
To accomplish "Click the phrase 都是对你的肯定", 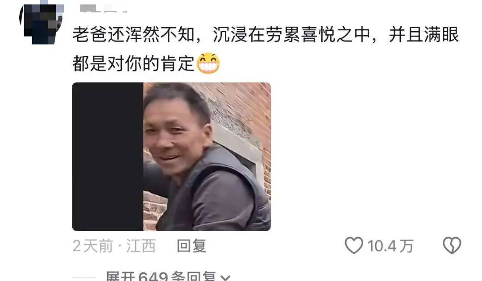I will [134, 64].
